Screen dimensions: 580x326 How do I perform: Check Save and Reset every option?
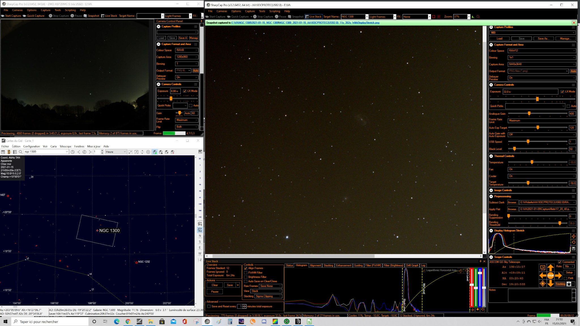[209, 306]
